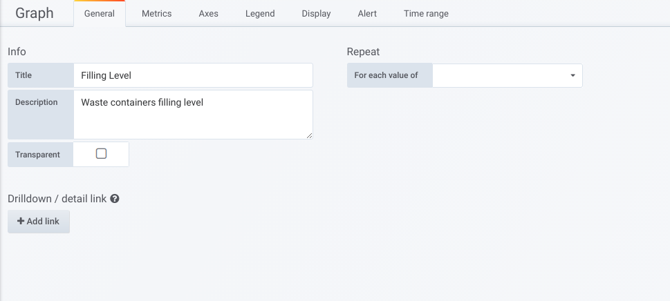Screen dimensions: 670x301
Task: Click the help icon beside Drilldown / detail link
Action: point(115,199)
